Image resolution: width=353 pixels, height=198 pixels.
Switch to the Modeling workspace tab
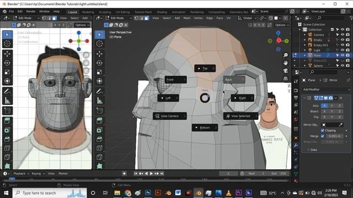[x=88, y=12]
